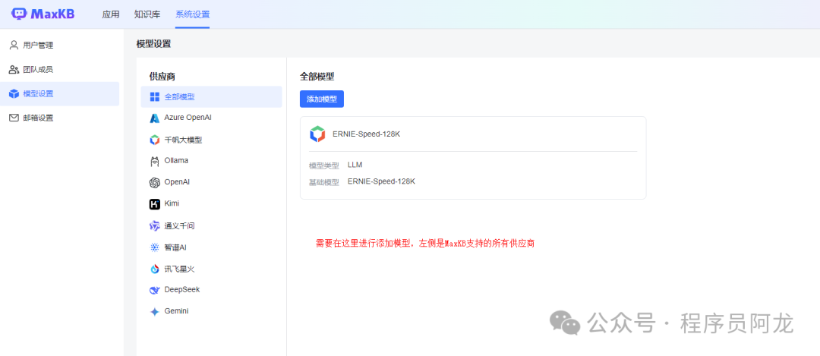Click the 模型设置 cube icon
The height and width of the screenshot is (356, 820).
14,94
